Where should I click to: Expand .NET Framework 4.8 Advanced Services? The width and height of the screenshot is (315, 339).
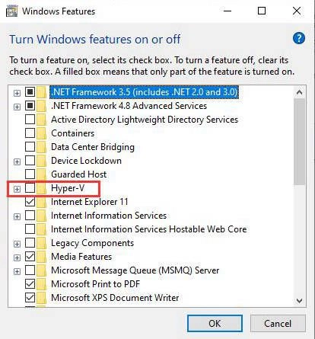tap(17, 107)
